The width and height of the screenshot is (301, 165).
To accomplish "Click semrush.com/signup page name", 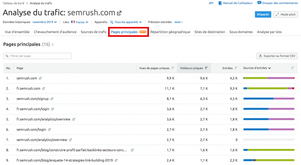I will [x=32, y=99].
